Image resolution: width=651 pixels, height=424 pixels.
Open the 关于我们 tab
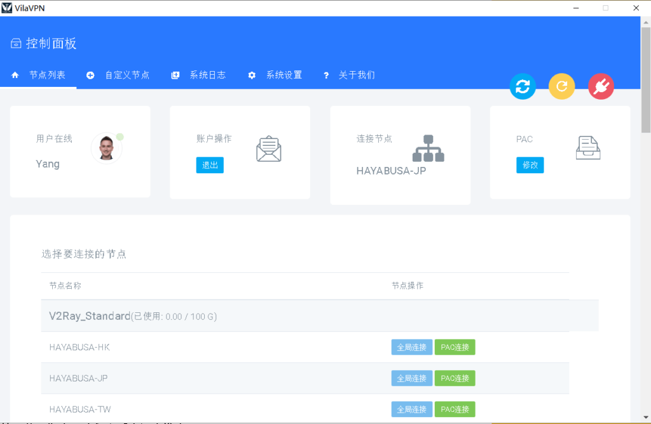tap(349, 75)
